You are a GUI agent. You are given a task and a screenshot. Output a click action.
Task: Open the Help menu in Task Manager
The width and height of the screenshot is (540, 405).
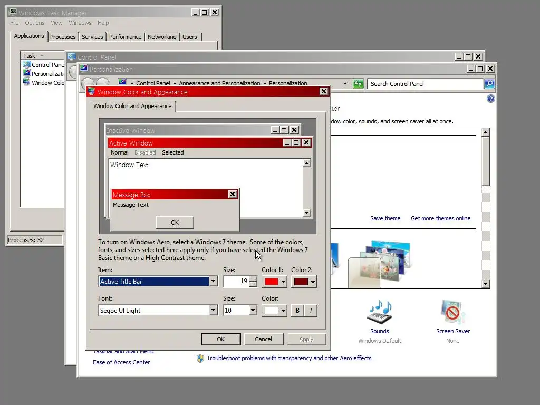tap(103, 23)
